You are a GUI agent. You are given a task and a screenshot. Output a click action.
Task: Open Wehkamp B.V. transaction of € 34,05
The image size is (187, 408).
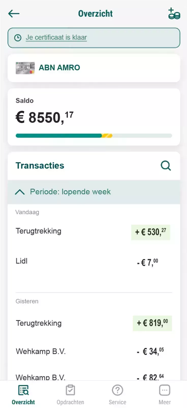[41, 351]
